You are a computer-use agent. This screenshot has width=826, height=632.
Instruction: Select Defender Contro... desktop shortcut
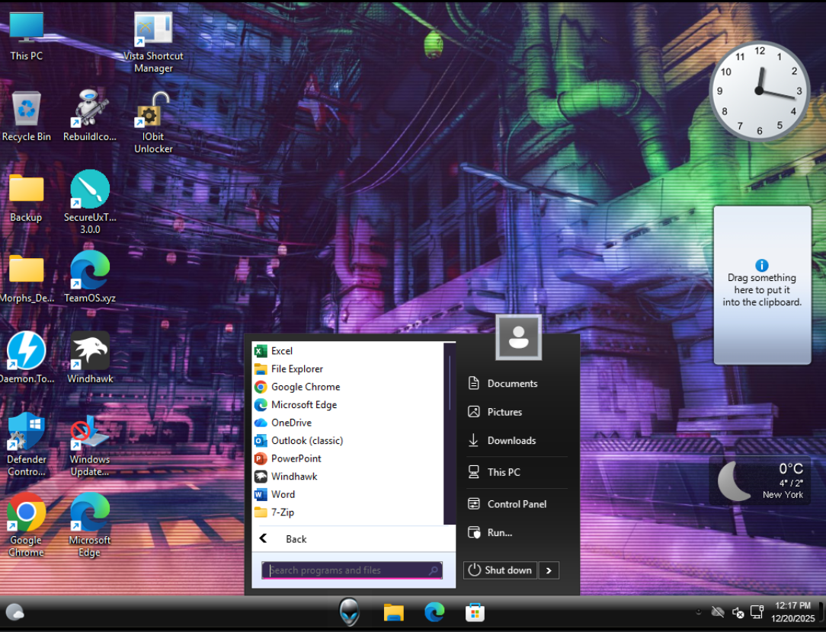(x=27, y=445)
